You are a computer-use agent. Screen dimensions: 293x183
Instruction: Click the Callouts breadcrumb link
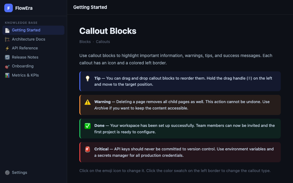coord(103,42)
